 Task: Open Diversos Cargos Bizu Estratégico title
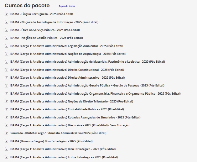coord(51,141)
